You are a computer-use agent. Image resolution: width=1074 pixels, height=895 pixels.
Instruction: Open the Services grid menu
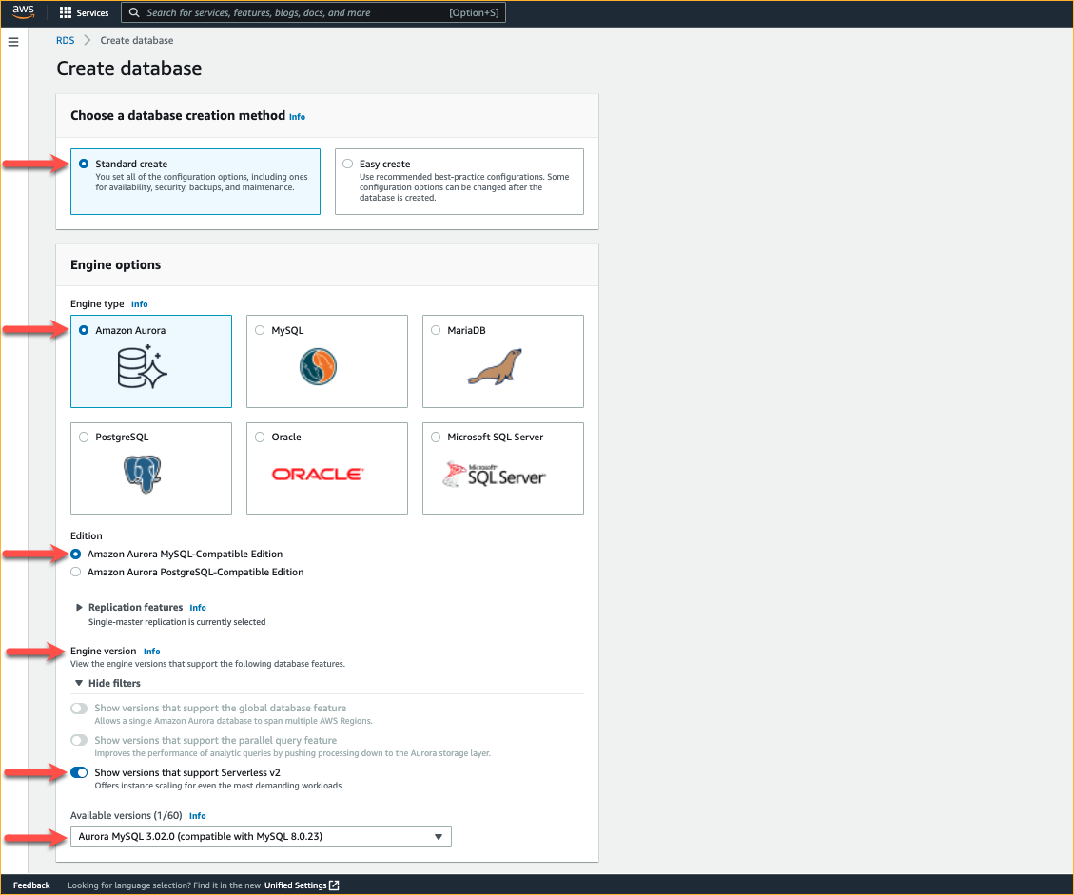(84, 13)
